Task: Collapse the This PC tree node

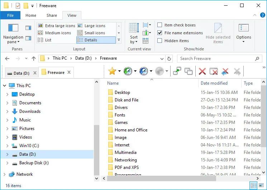Action: pos(4,86)
